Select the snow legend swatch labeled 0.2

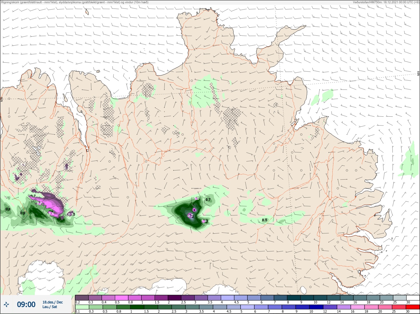click(82, 298)
